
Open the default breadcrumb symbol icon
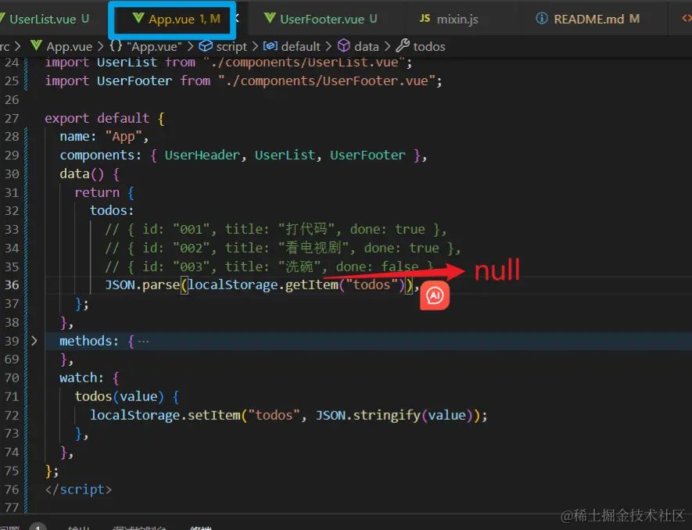click(270, 46)
